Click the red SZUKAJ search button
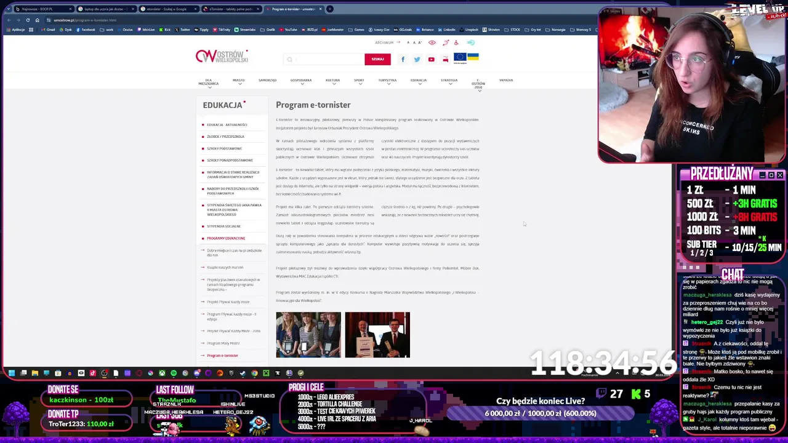The image size is (788, 443). tap(377, 59)
